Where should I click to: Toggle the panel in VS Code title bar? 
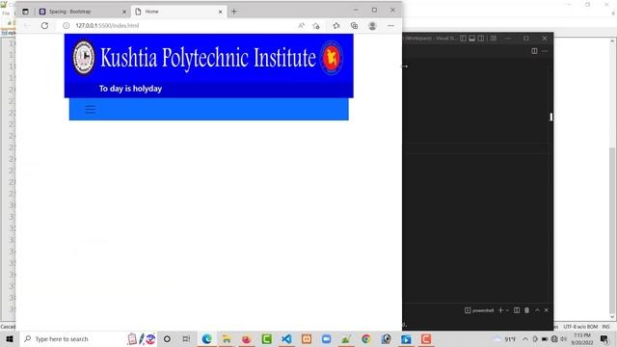click(x=471, y=39)
